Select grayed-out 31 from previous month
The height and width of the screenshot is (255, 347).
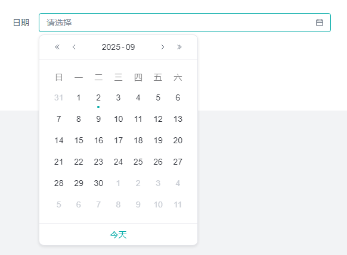[x=58, y=97]
